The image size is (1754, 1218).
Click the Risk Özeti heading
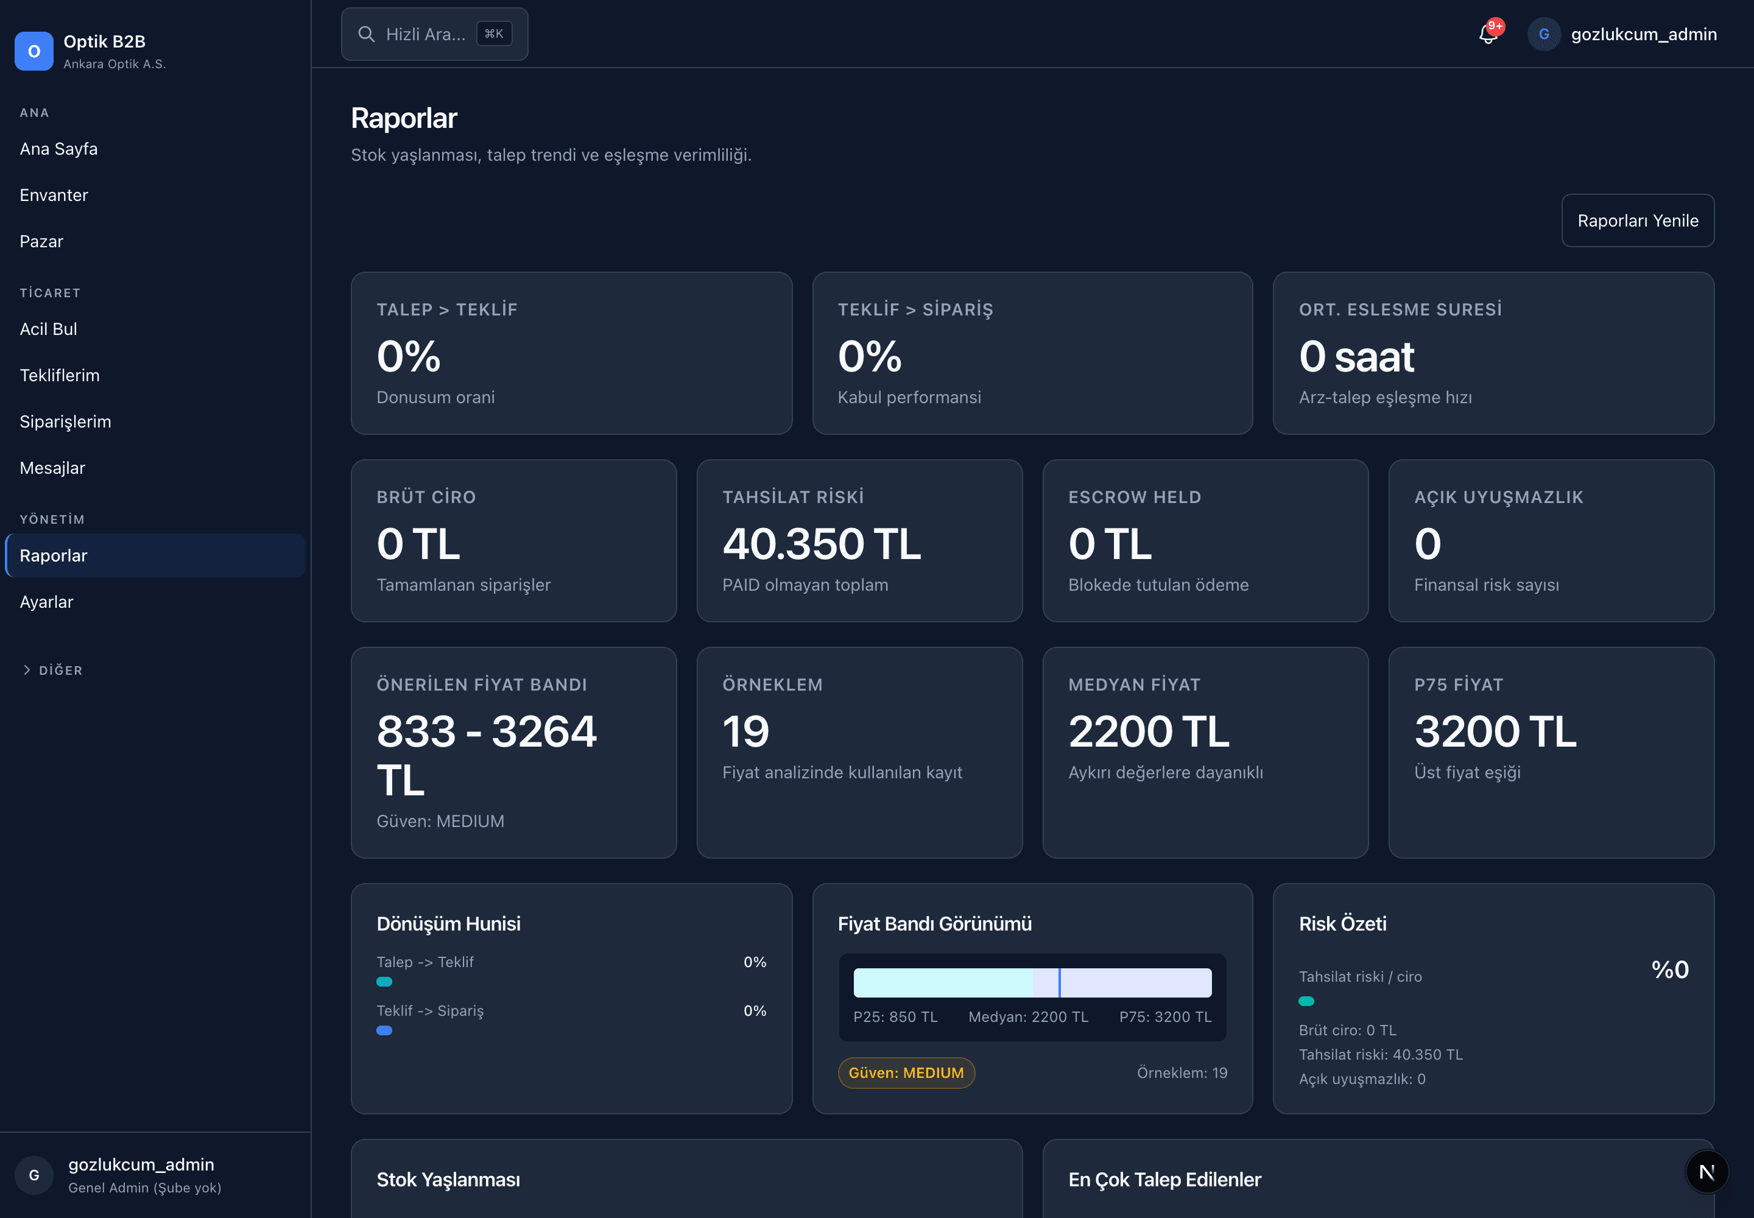click(1342, 924)
